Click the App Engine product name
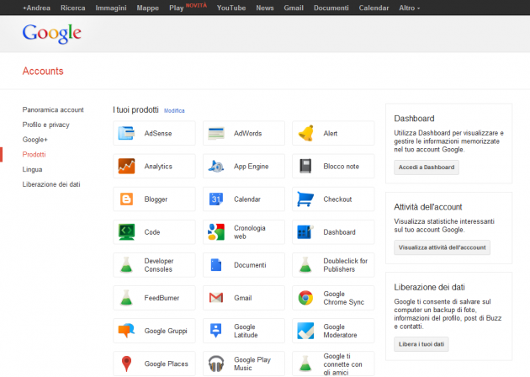 [x=252, y=167]
